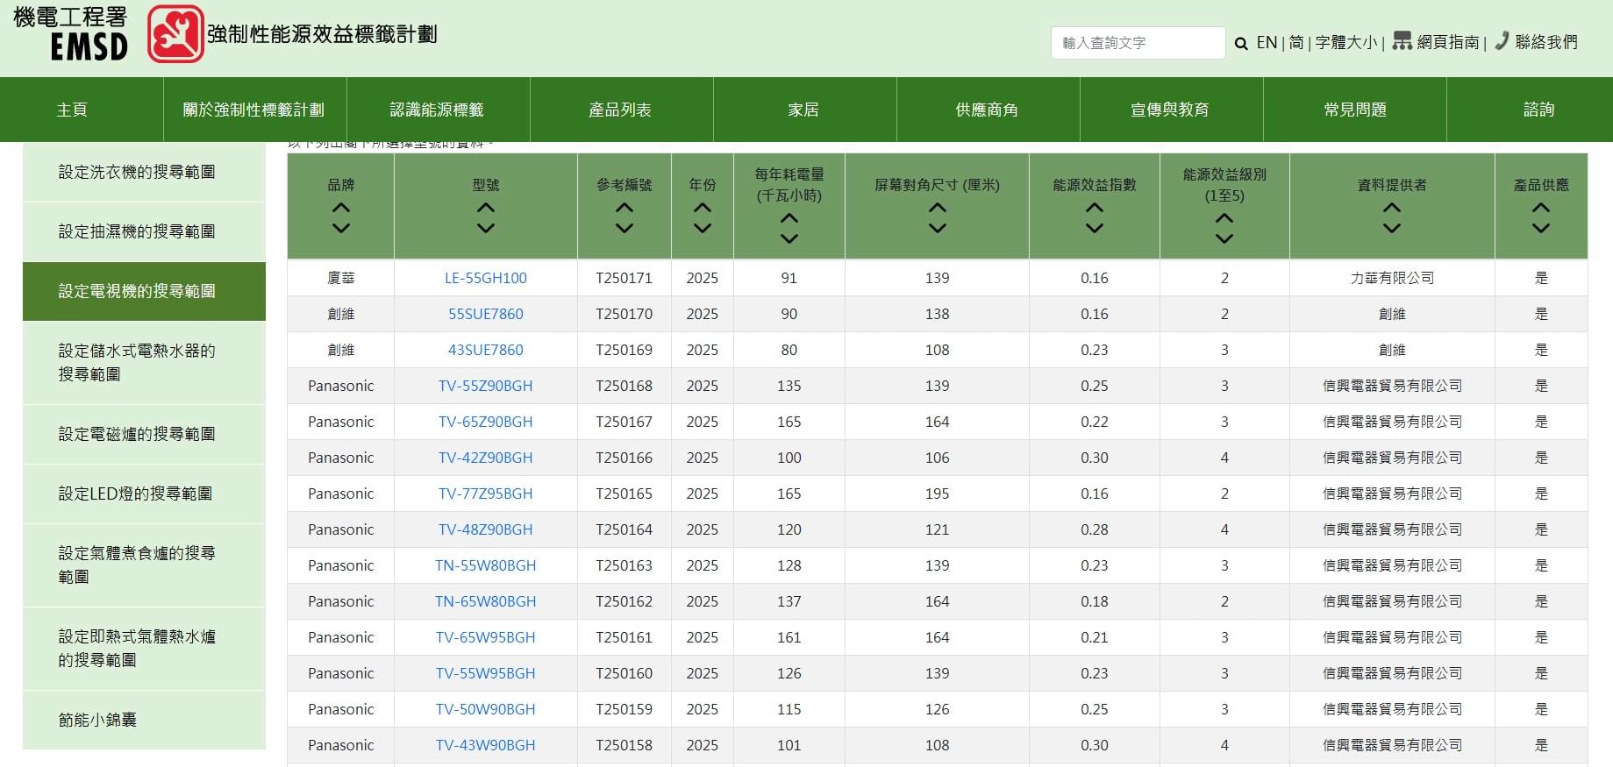The width and height of the screenshot is (1613, 767).
Task: Sort 品牌 column descending arrow
Action: (341, 228)
